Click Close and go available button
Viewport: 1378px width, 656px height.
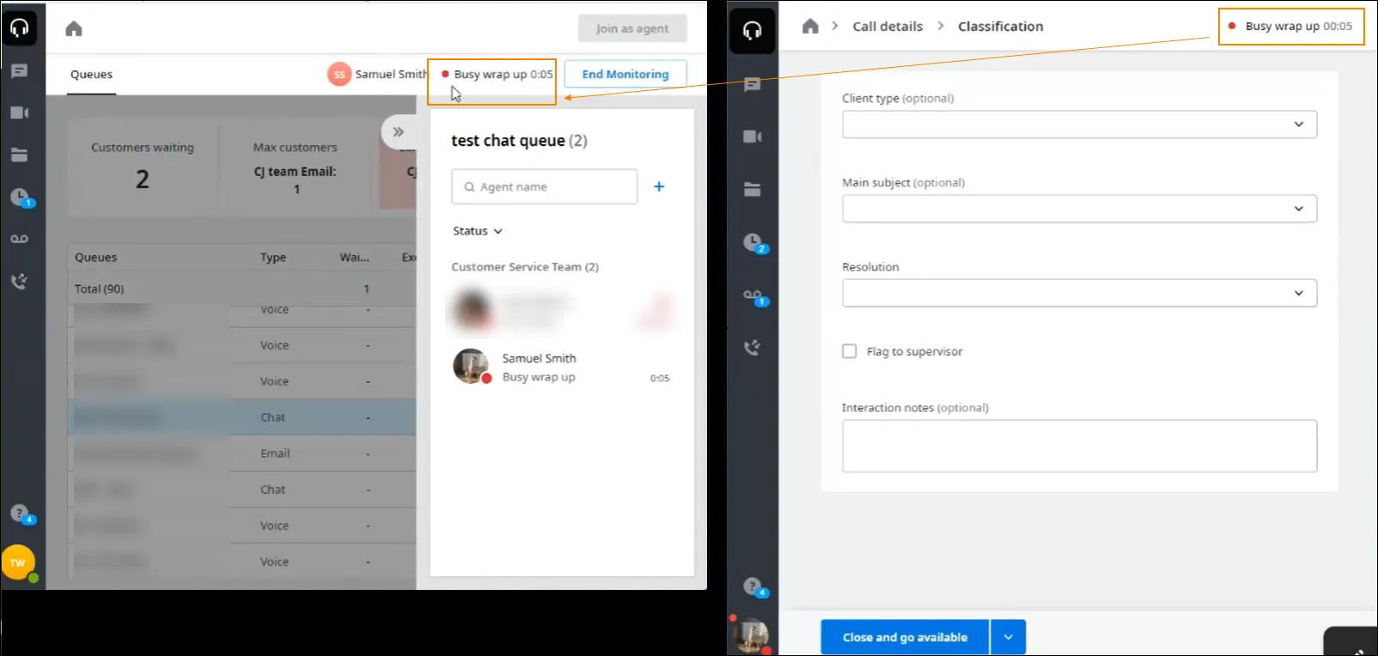[905, 637]
